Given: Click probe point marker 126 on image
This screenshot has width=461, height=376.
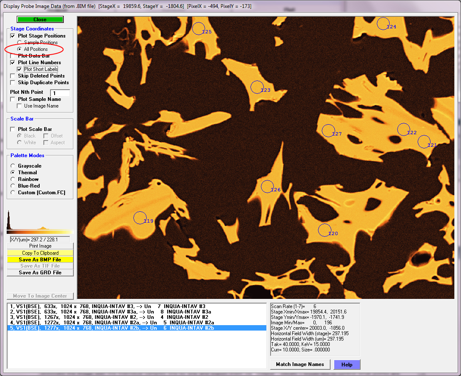Looking at the screenshot, I should [x=267, y=186].
